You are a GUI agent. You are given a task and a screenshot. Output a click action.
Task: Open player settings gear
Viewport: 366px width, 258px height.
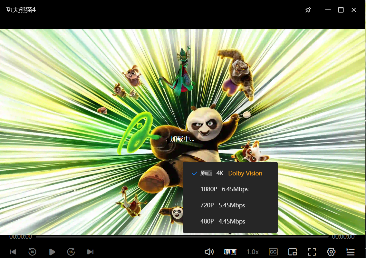pos(331,252)
